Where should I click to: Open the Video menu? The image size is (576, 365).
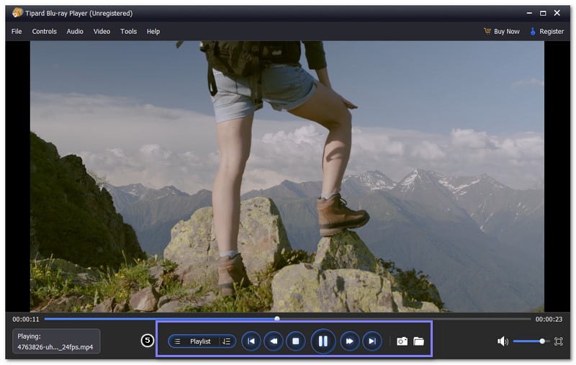pos(102,32)
